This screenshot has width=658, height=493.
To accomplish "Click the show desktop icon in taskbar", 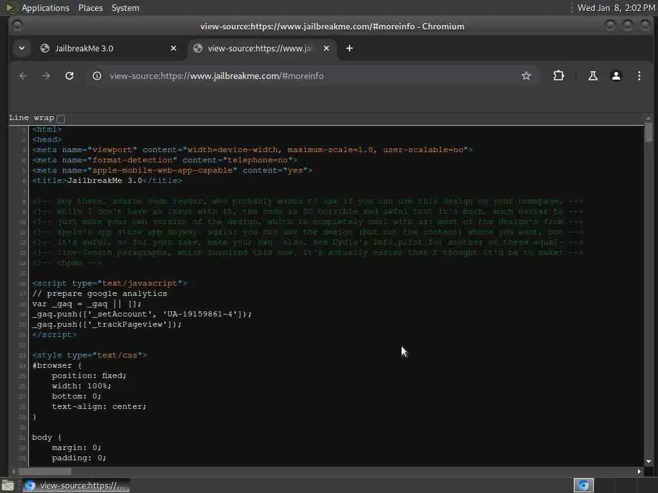I will (x=8, y=486).
